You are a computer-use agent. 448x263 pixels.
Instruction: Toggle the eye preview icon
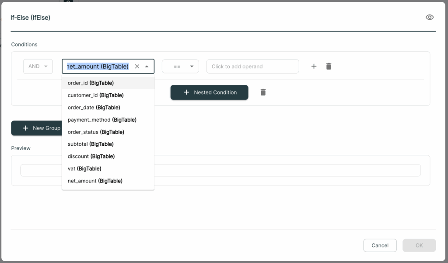coord(430,18)
